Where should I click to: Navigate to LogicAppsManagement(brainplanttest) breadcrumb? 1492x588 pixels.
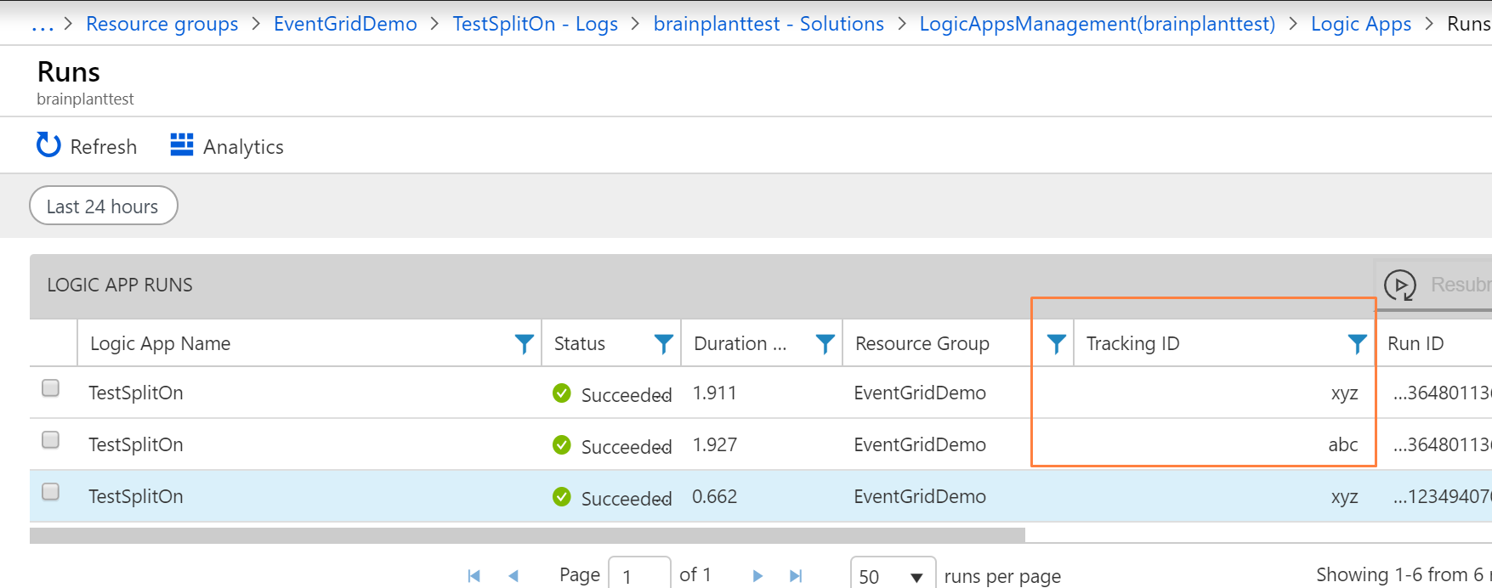1098,24
